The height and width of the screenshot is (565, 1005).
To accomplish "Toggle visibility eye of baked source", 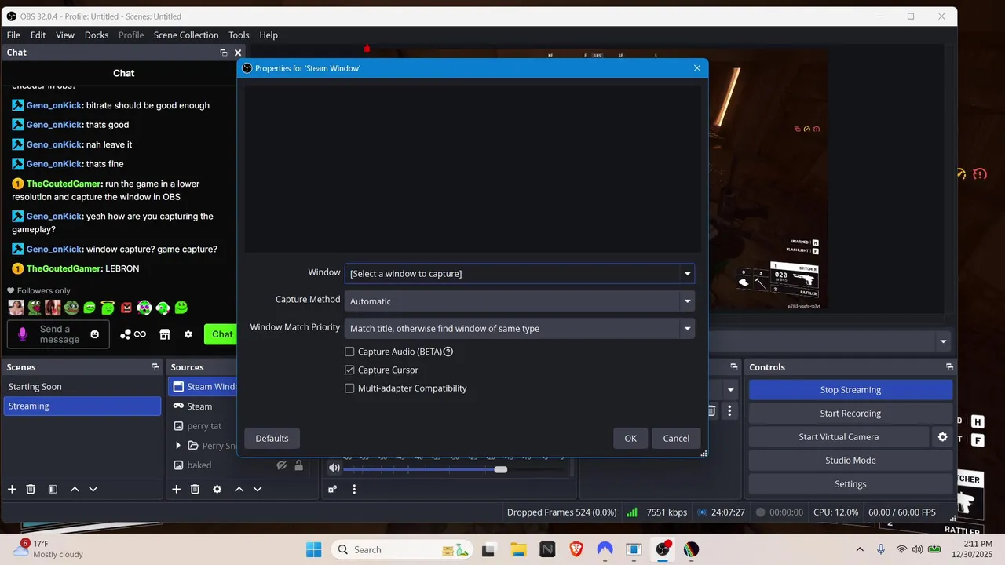I will (282, 465).
